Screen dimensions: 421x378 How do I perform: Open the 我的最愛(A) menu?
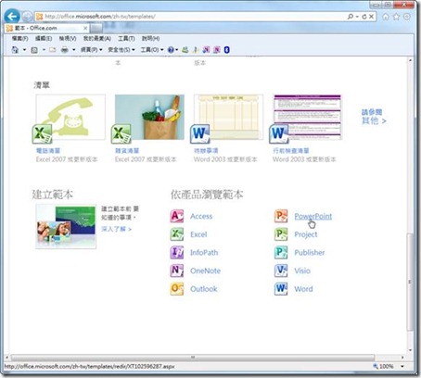(x=96, y=39)
